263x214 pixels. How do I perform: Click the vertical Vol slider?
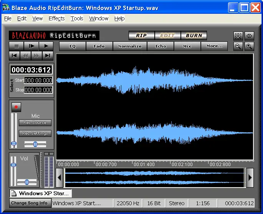coord(13,171)
